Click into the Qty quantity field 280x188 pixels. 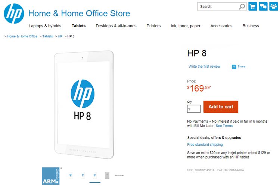click(x=194, y=109)
